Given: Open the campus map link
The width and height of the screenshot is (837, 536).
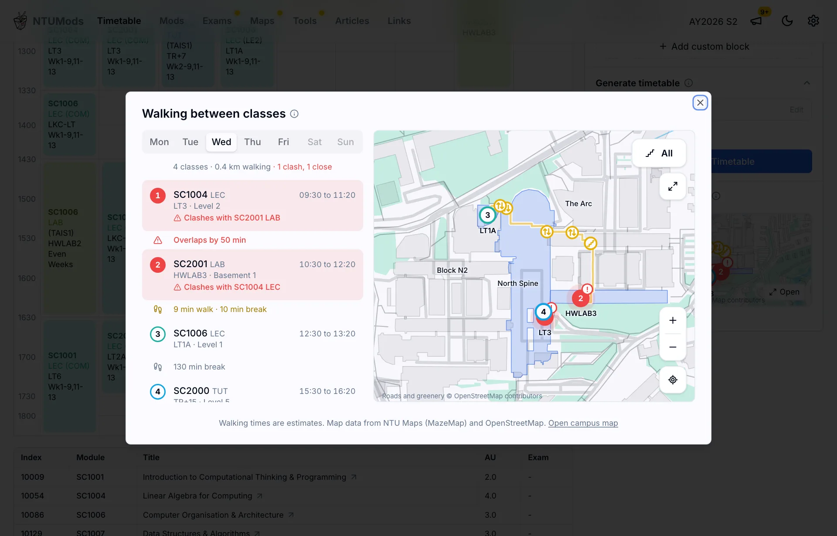Looking at the screenshot, I should [583, 423].
